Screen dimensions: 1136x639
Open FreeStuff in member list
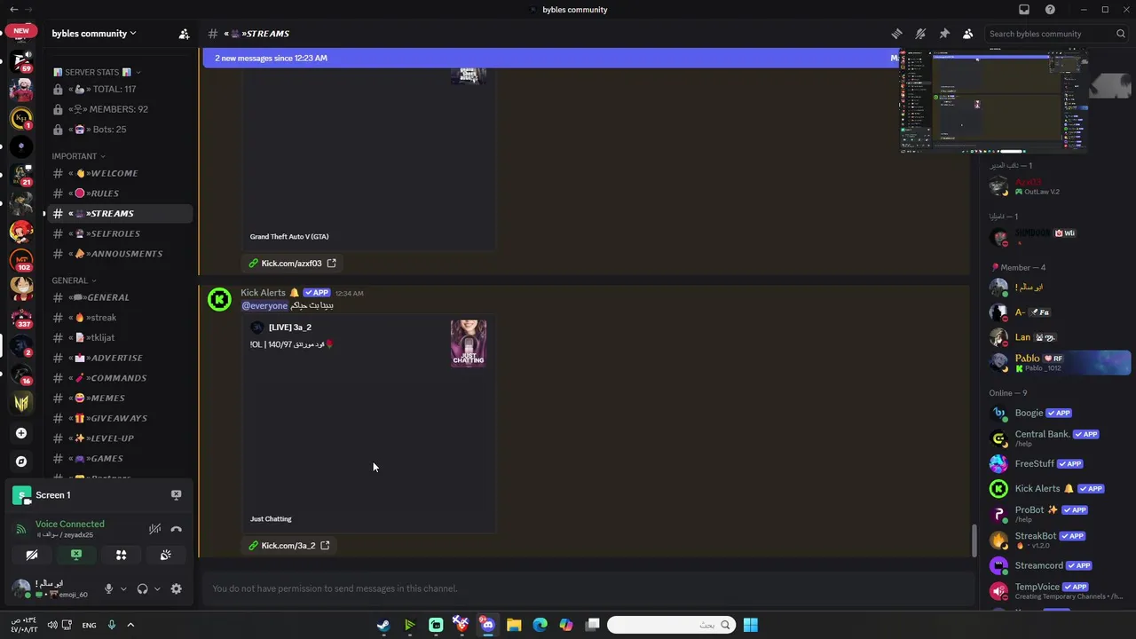point(1060,464)
